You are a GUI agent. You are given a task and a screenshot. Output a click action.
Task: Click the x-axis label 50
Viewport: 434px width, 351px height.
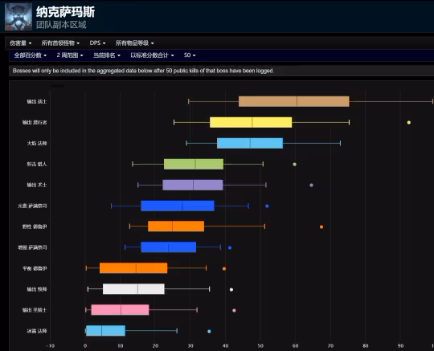tap(260, 345)
